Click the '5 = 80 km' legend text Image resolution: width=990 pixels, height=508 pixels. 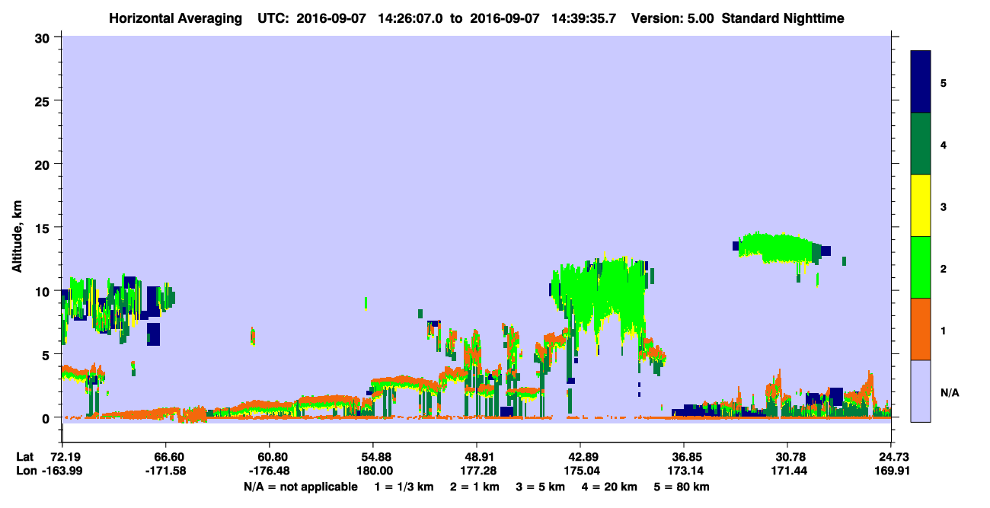[x=683, y=487]
